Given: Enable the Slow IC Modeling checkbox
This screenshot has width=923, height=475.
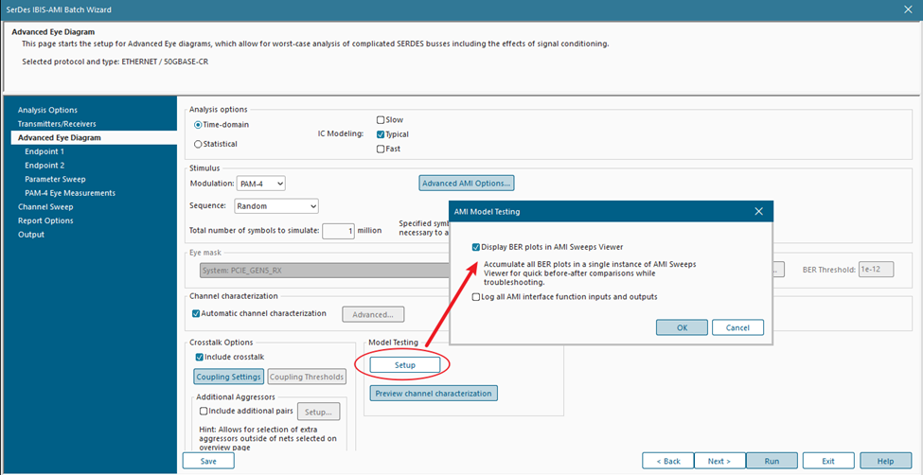Looking at the screenshot, I should point(381,120).
